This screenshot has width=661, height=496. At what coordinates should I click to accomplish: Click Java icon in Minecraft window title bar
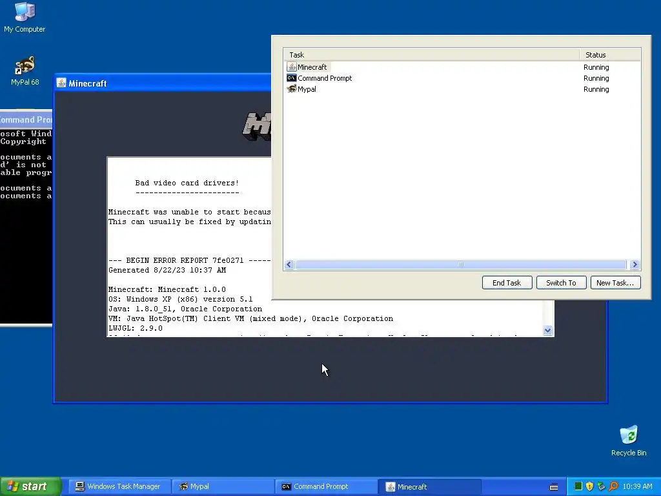pos(61,83)
